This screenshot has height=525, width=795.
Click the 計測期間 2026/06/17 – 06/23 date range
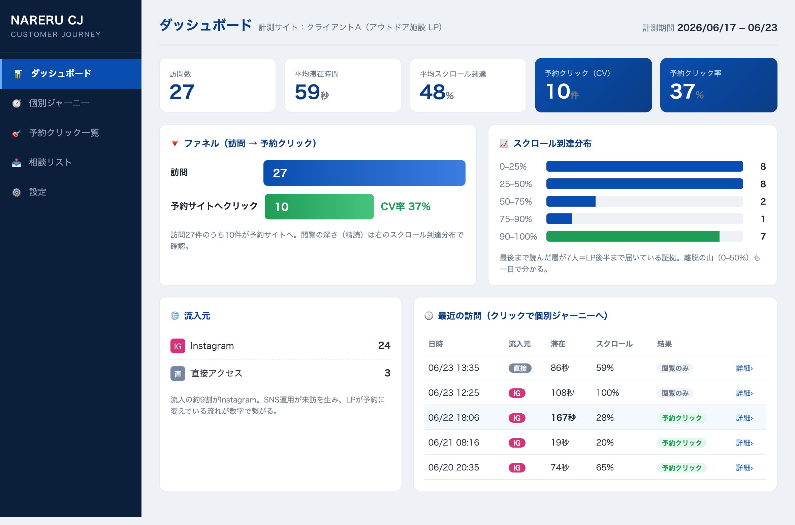(x=710, y=28)
